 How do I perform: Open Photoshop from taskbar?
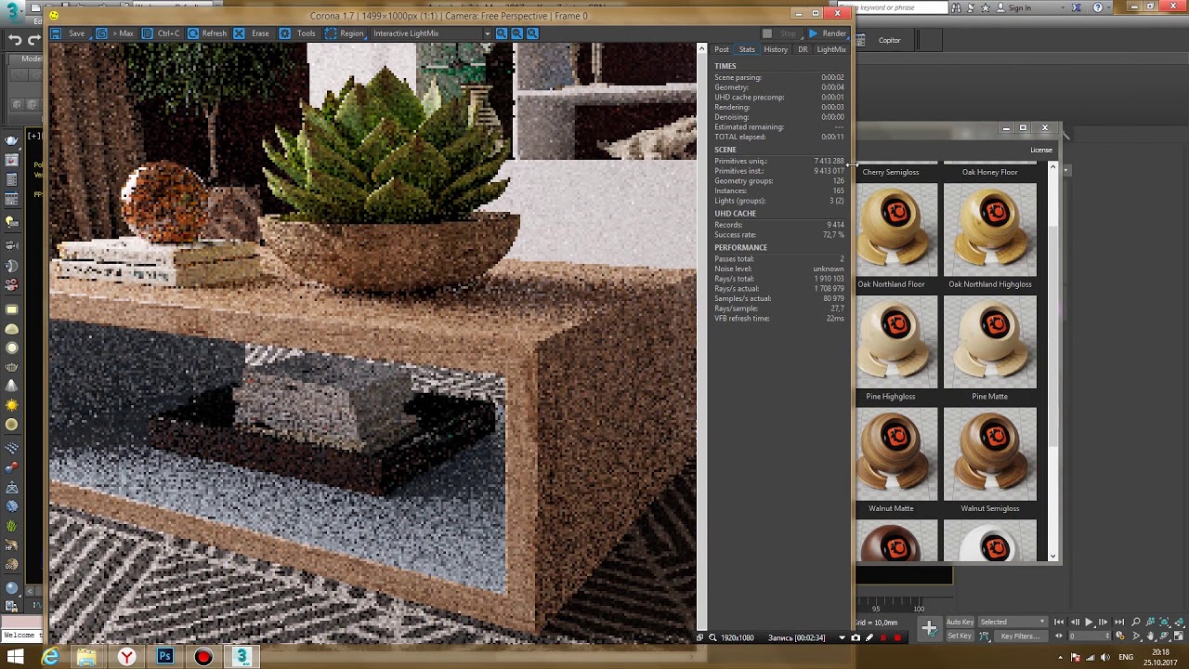pyautogui.click(x=165, y=657)
